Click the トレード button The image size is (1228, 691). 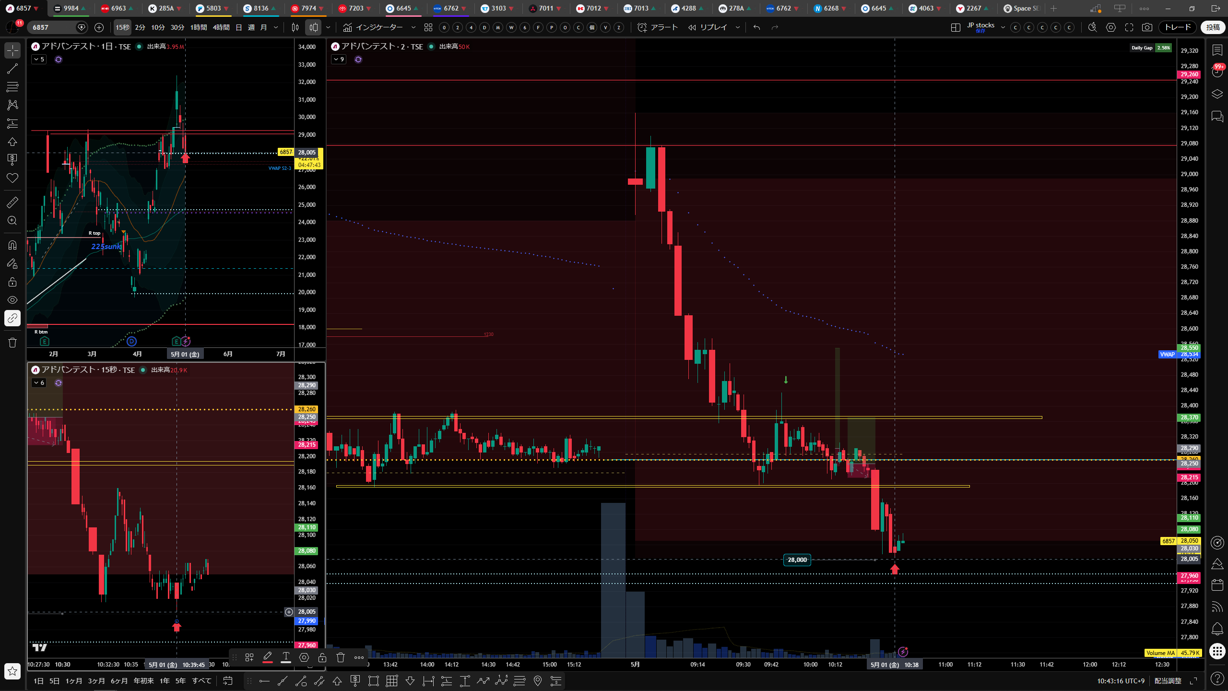tap(1178, 27)
